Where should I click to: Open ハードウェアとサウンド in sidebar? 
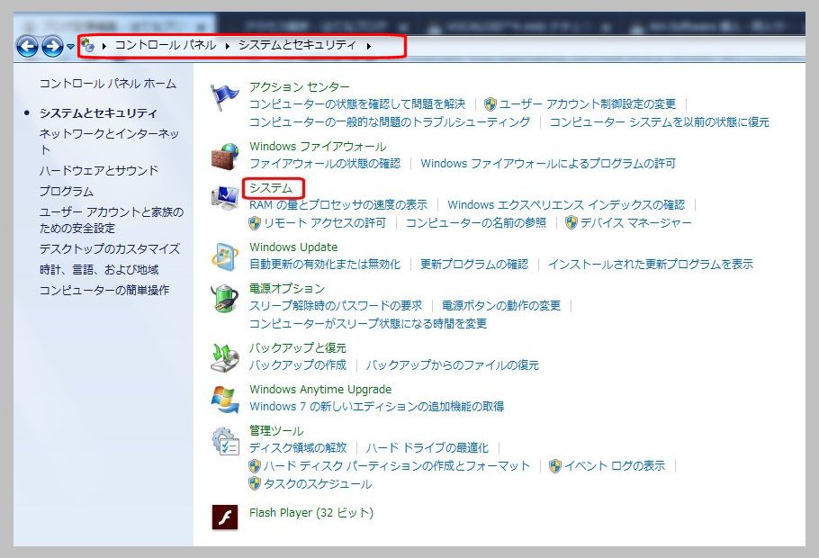pos(99,170)
